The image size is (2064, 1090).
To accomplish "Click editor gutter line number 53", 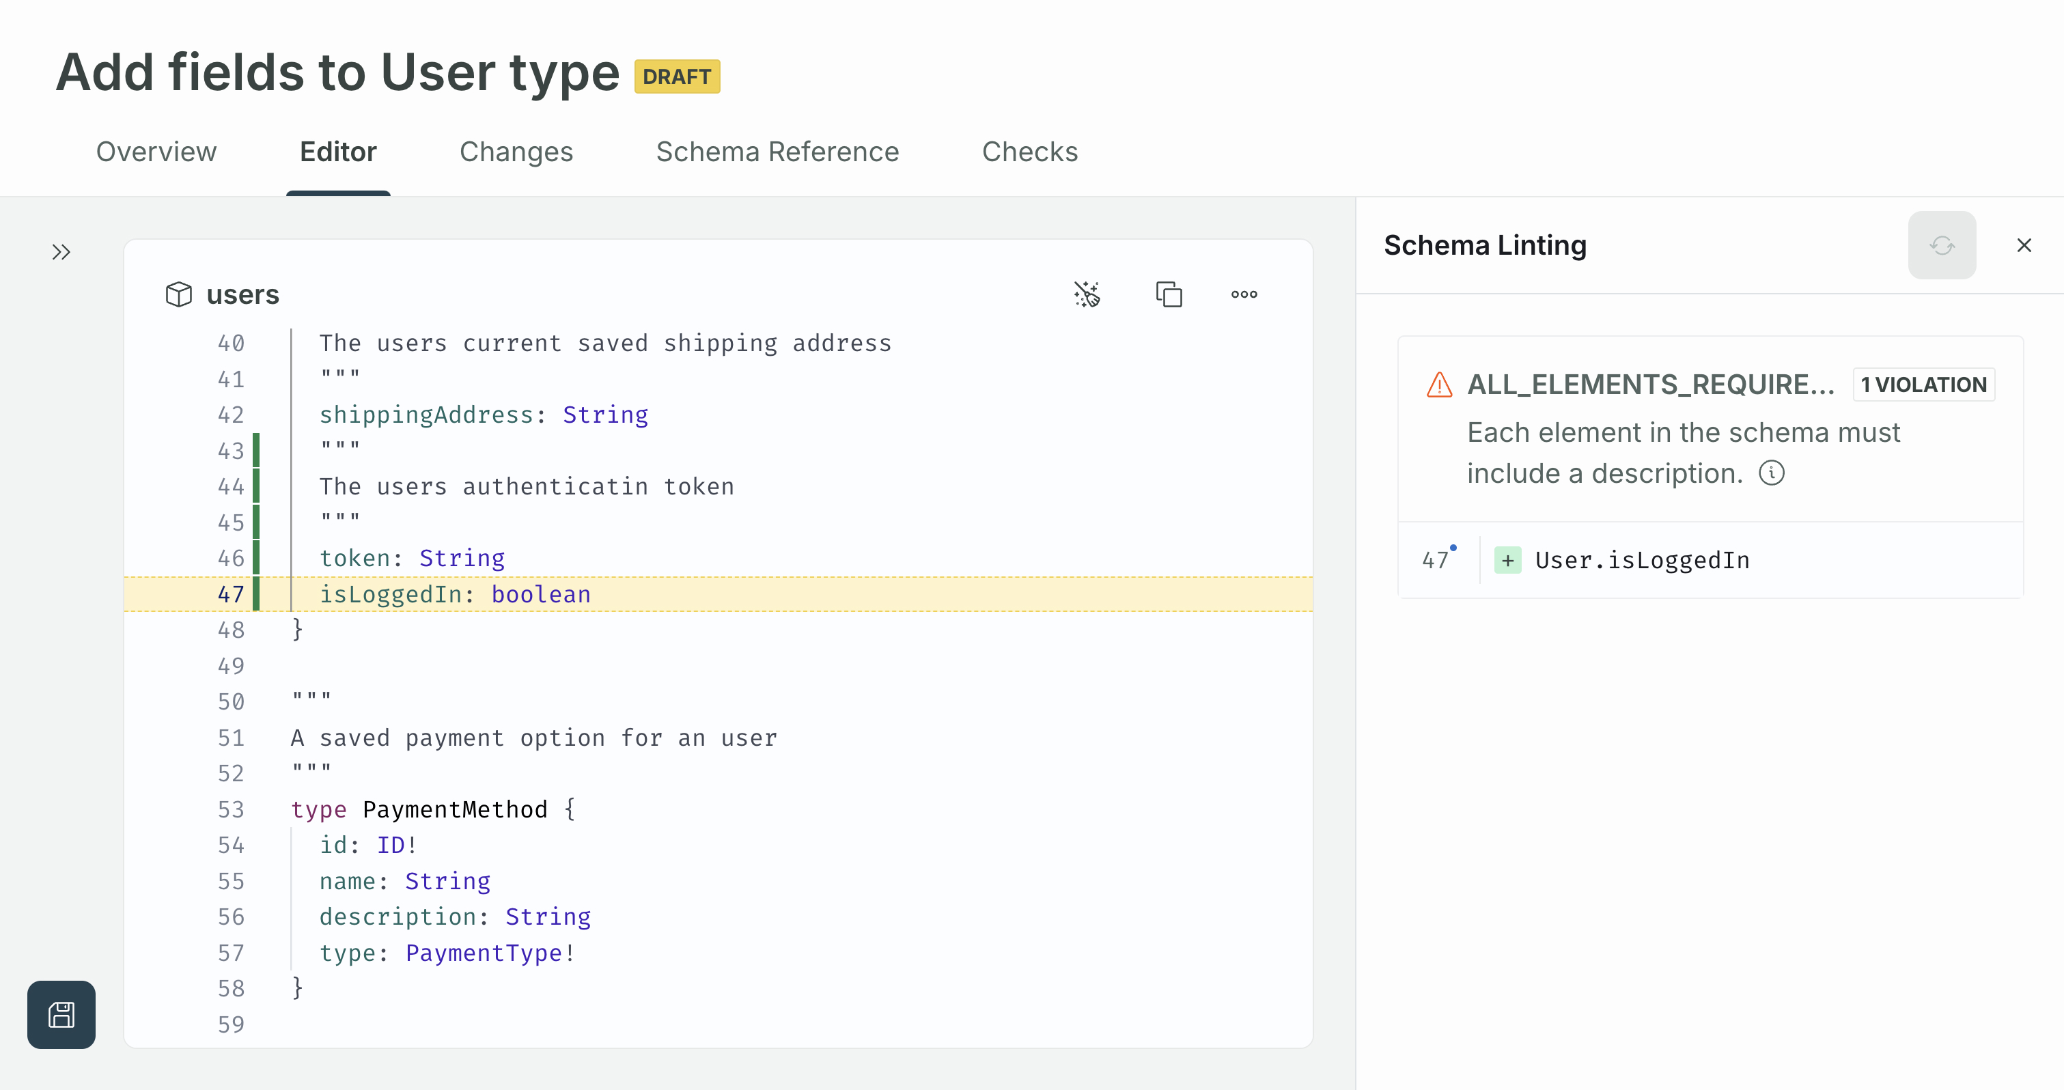I will [231, 809].
